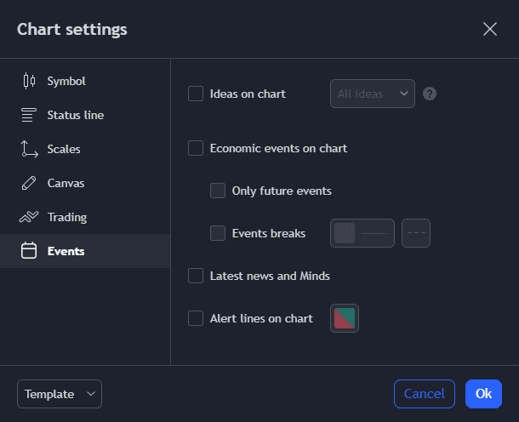Click the help question mark icon
519x422 pixels.
point(430,94)
